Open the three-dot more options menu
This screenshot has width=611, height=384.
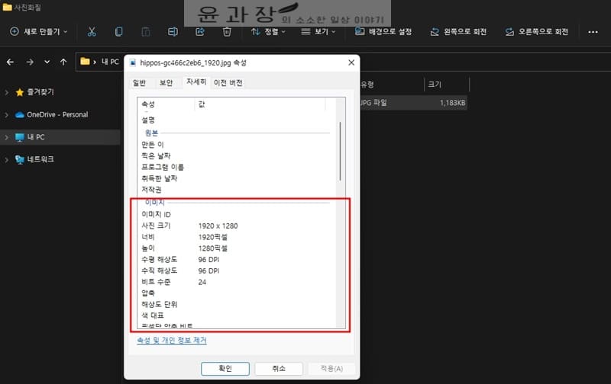tap(593, 32)
